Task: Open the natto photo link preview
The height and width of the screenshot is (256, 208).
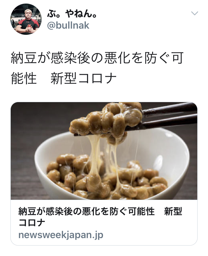Action: [104, 151]
